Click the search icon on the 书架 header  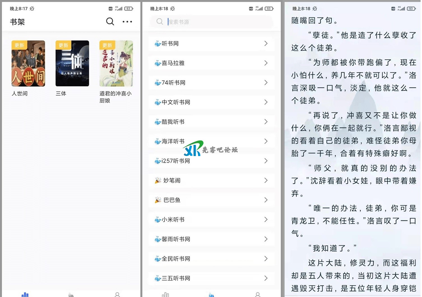click(x=110, y=22)
